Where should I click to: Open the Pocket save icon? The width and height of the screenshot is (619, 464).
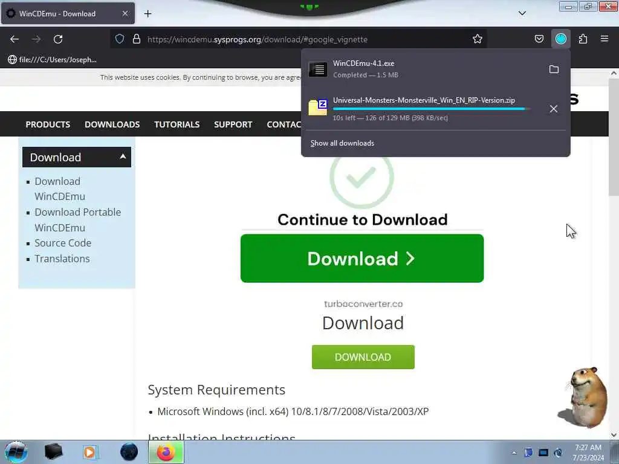(539, 39)
